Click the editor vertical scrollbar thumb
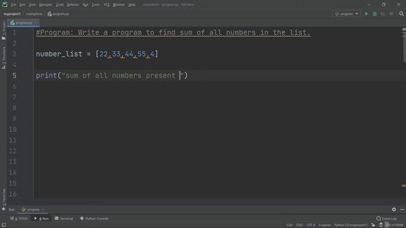 (x=404, y=49)
